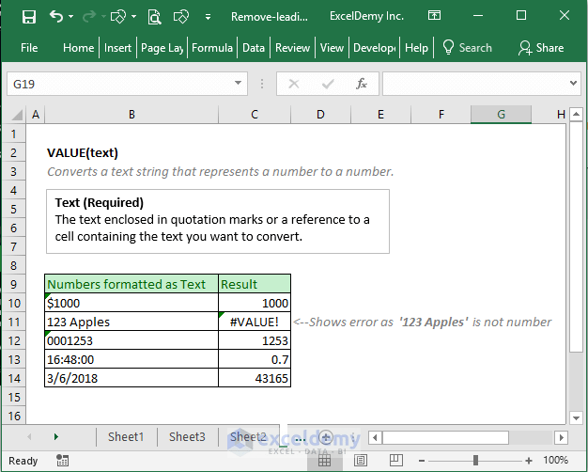Click the macro recording status bar icon
The height and width of the screenshot is (472, 588).
coord(62,461)
